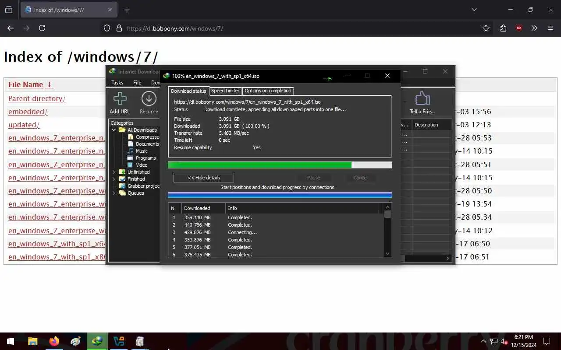Click the volume icon in the system tray
The image size is (561, 350).
click(504, 341)
